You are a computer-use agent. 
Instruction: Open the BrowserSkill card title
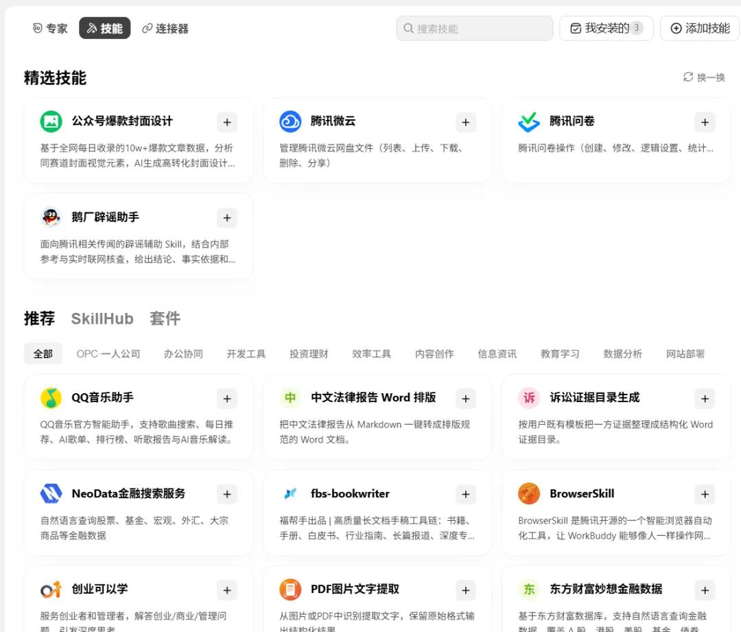pos(582,493)
